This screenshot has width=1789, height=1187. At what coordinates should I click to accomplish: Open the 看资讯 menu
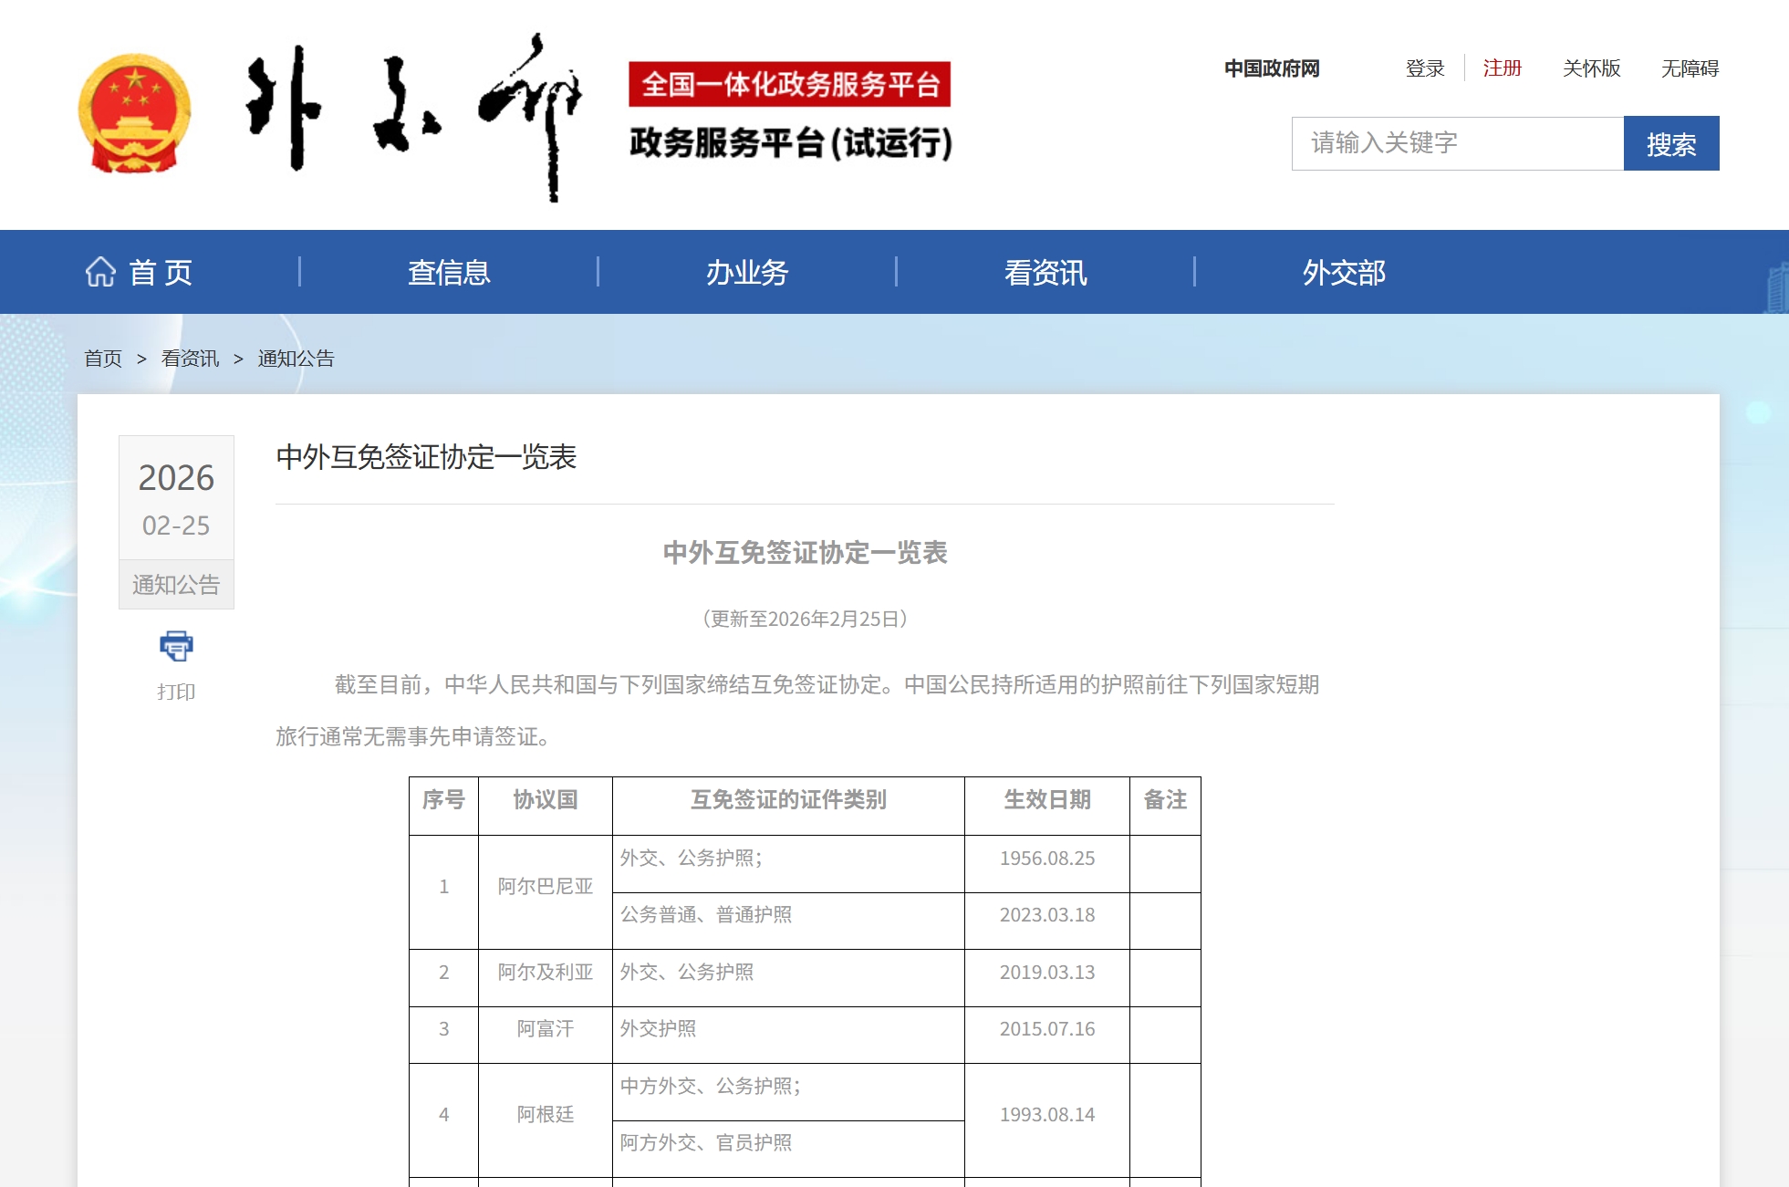pos(1045,271)
